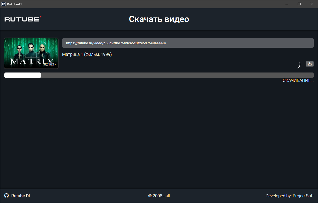Click the video title 'Матрица 1 (фильм, 1999)'
Viewport: 318px width, 203px height.
87,54
